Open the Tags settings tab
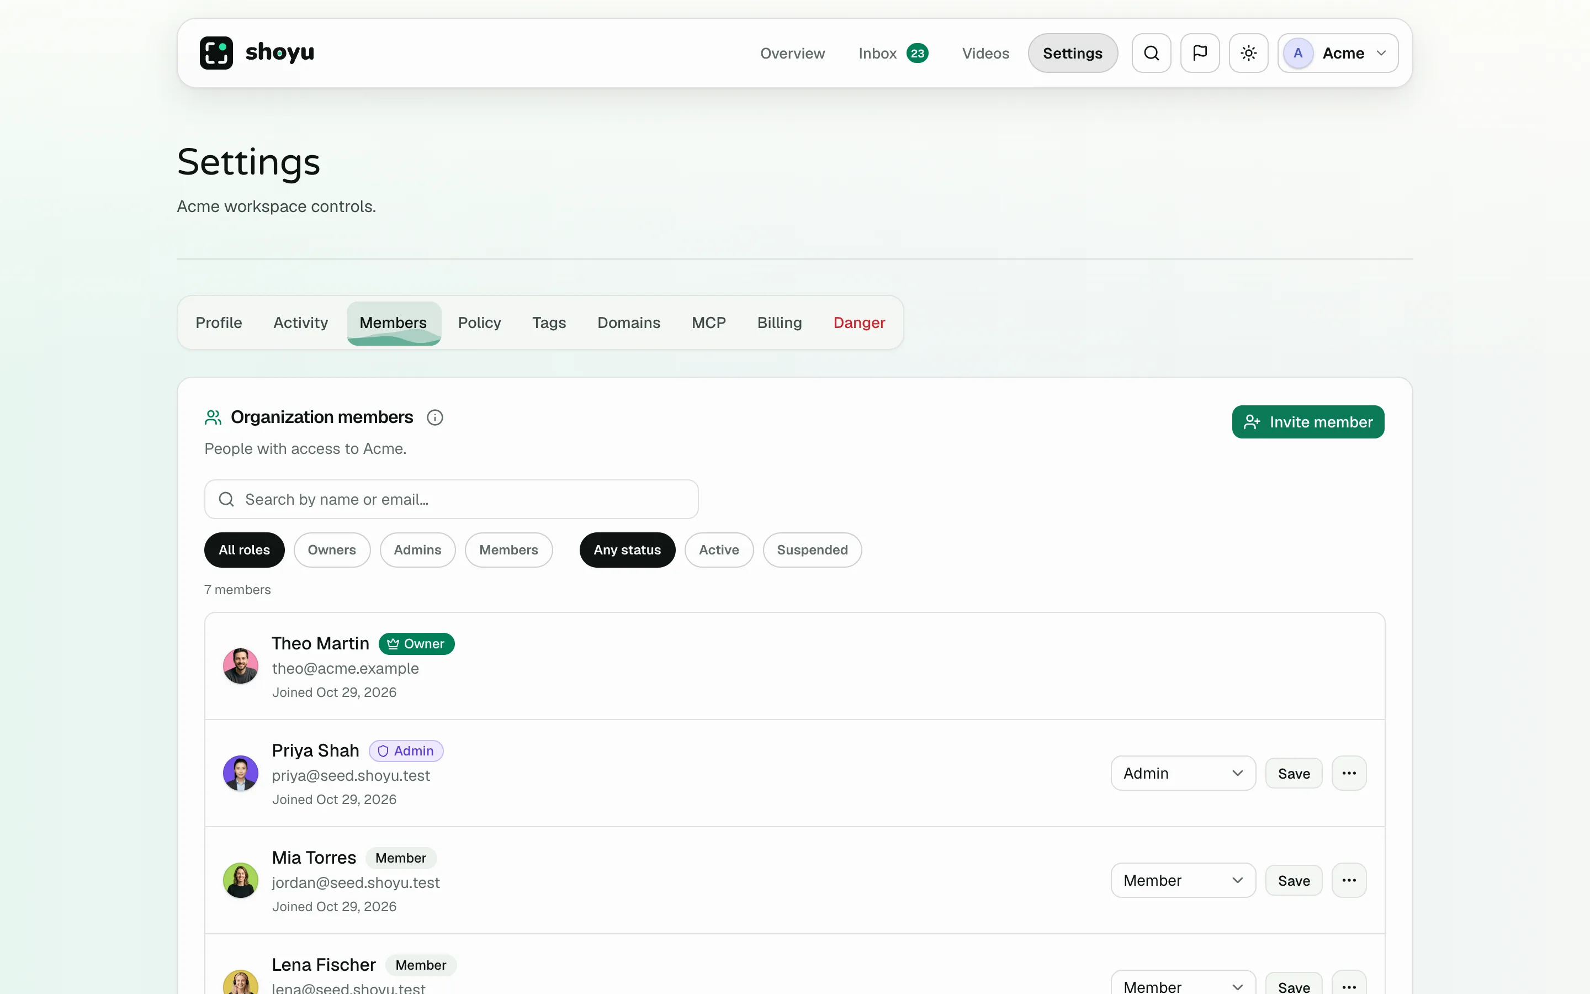Screen dimensions: 1590x994 [x=549, y=323]
